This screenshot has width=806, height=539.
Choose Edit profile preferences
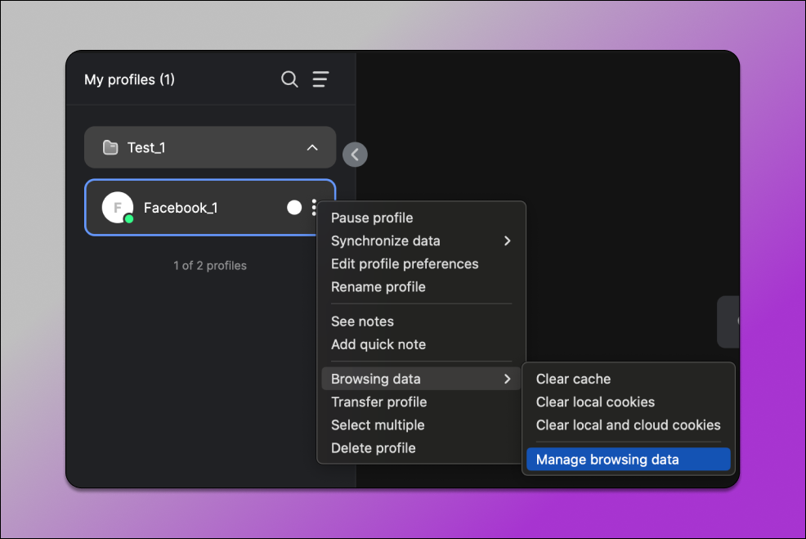405,264
